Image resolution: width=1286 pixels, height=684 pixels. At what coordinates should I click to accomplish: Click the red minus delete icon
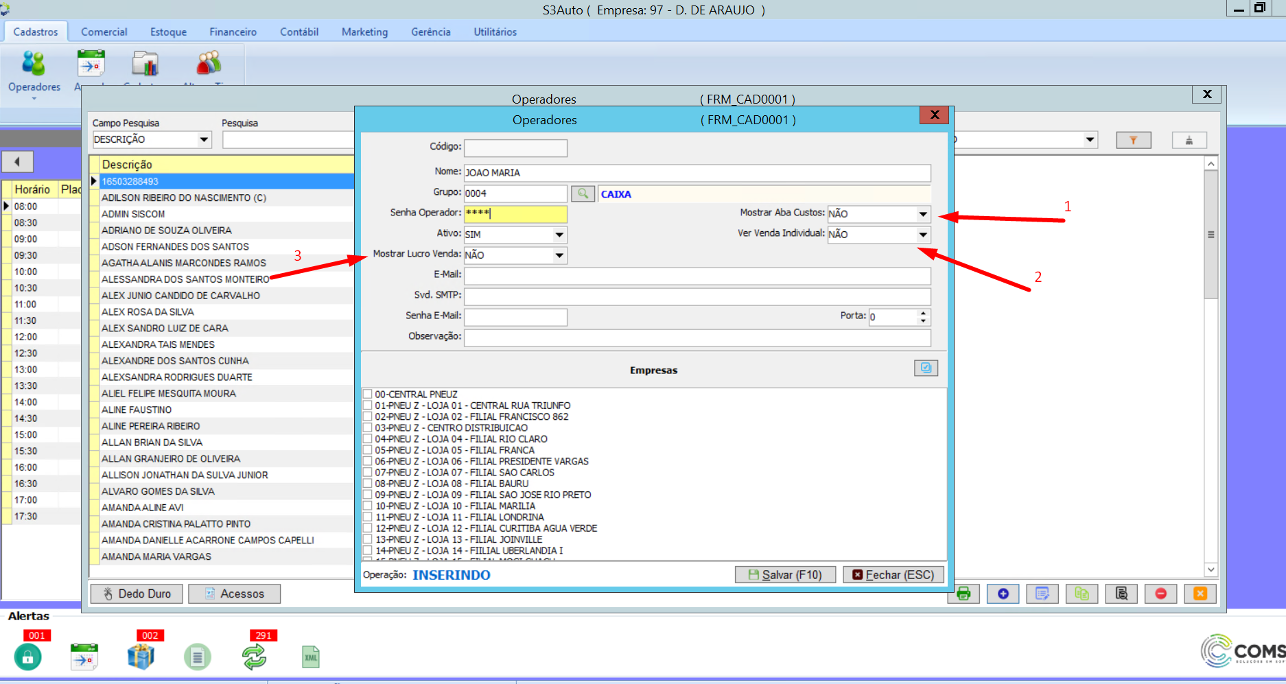tap(1160, 593)
